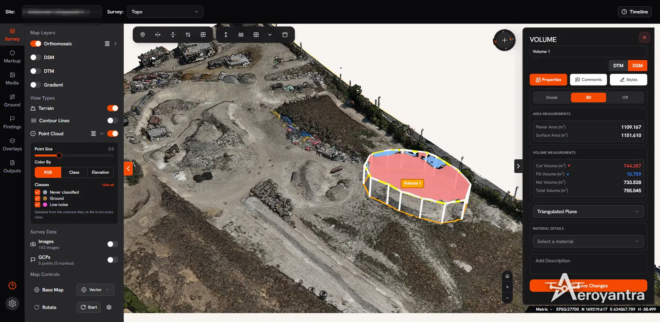Click the compass orientation widget
660x322 pixels.
504,40
